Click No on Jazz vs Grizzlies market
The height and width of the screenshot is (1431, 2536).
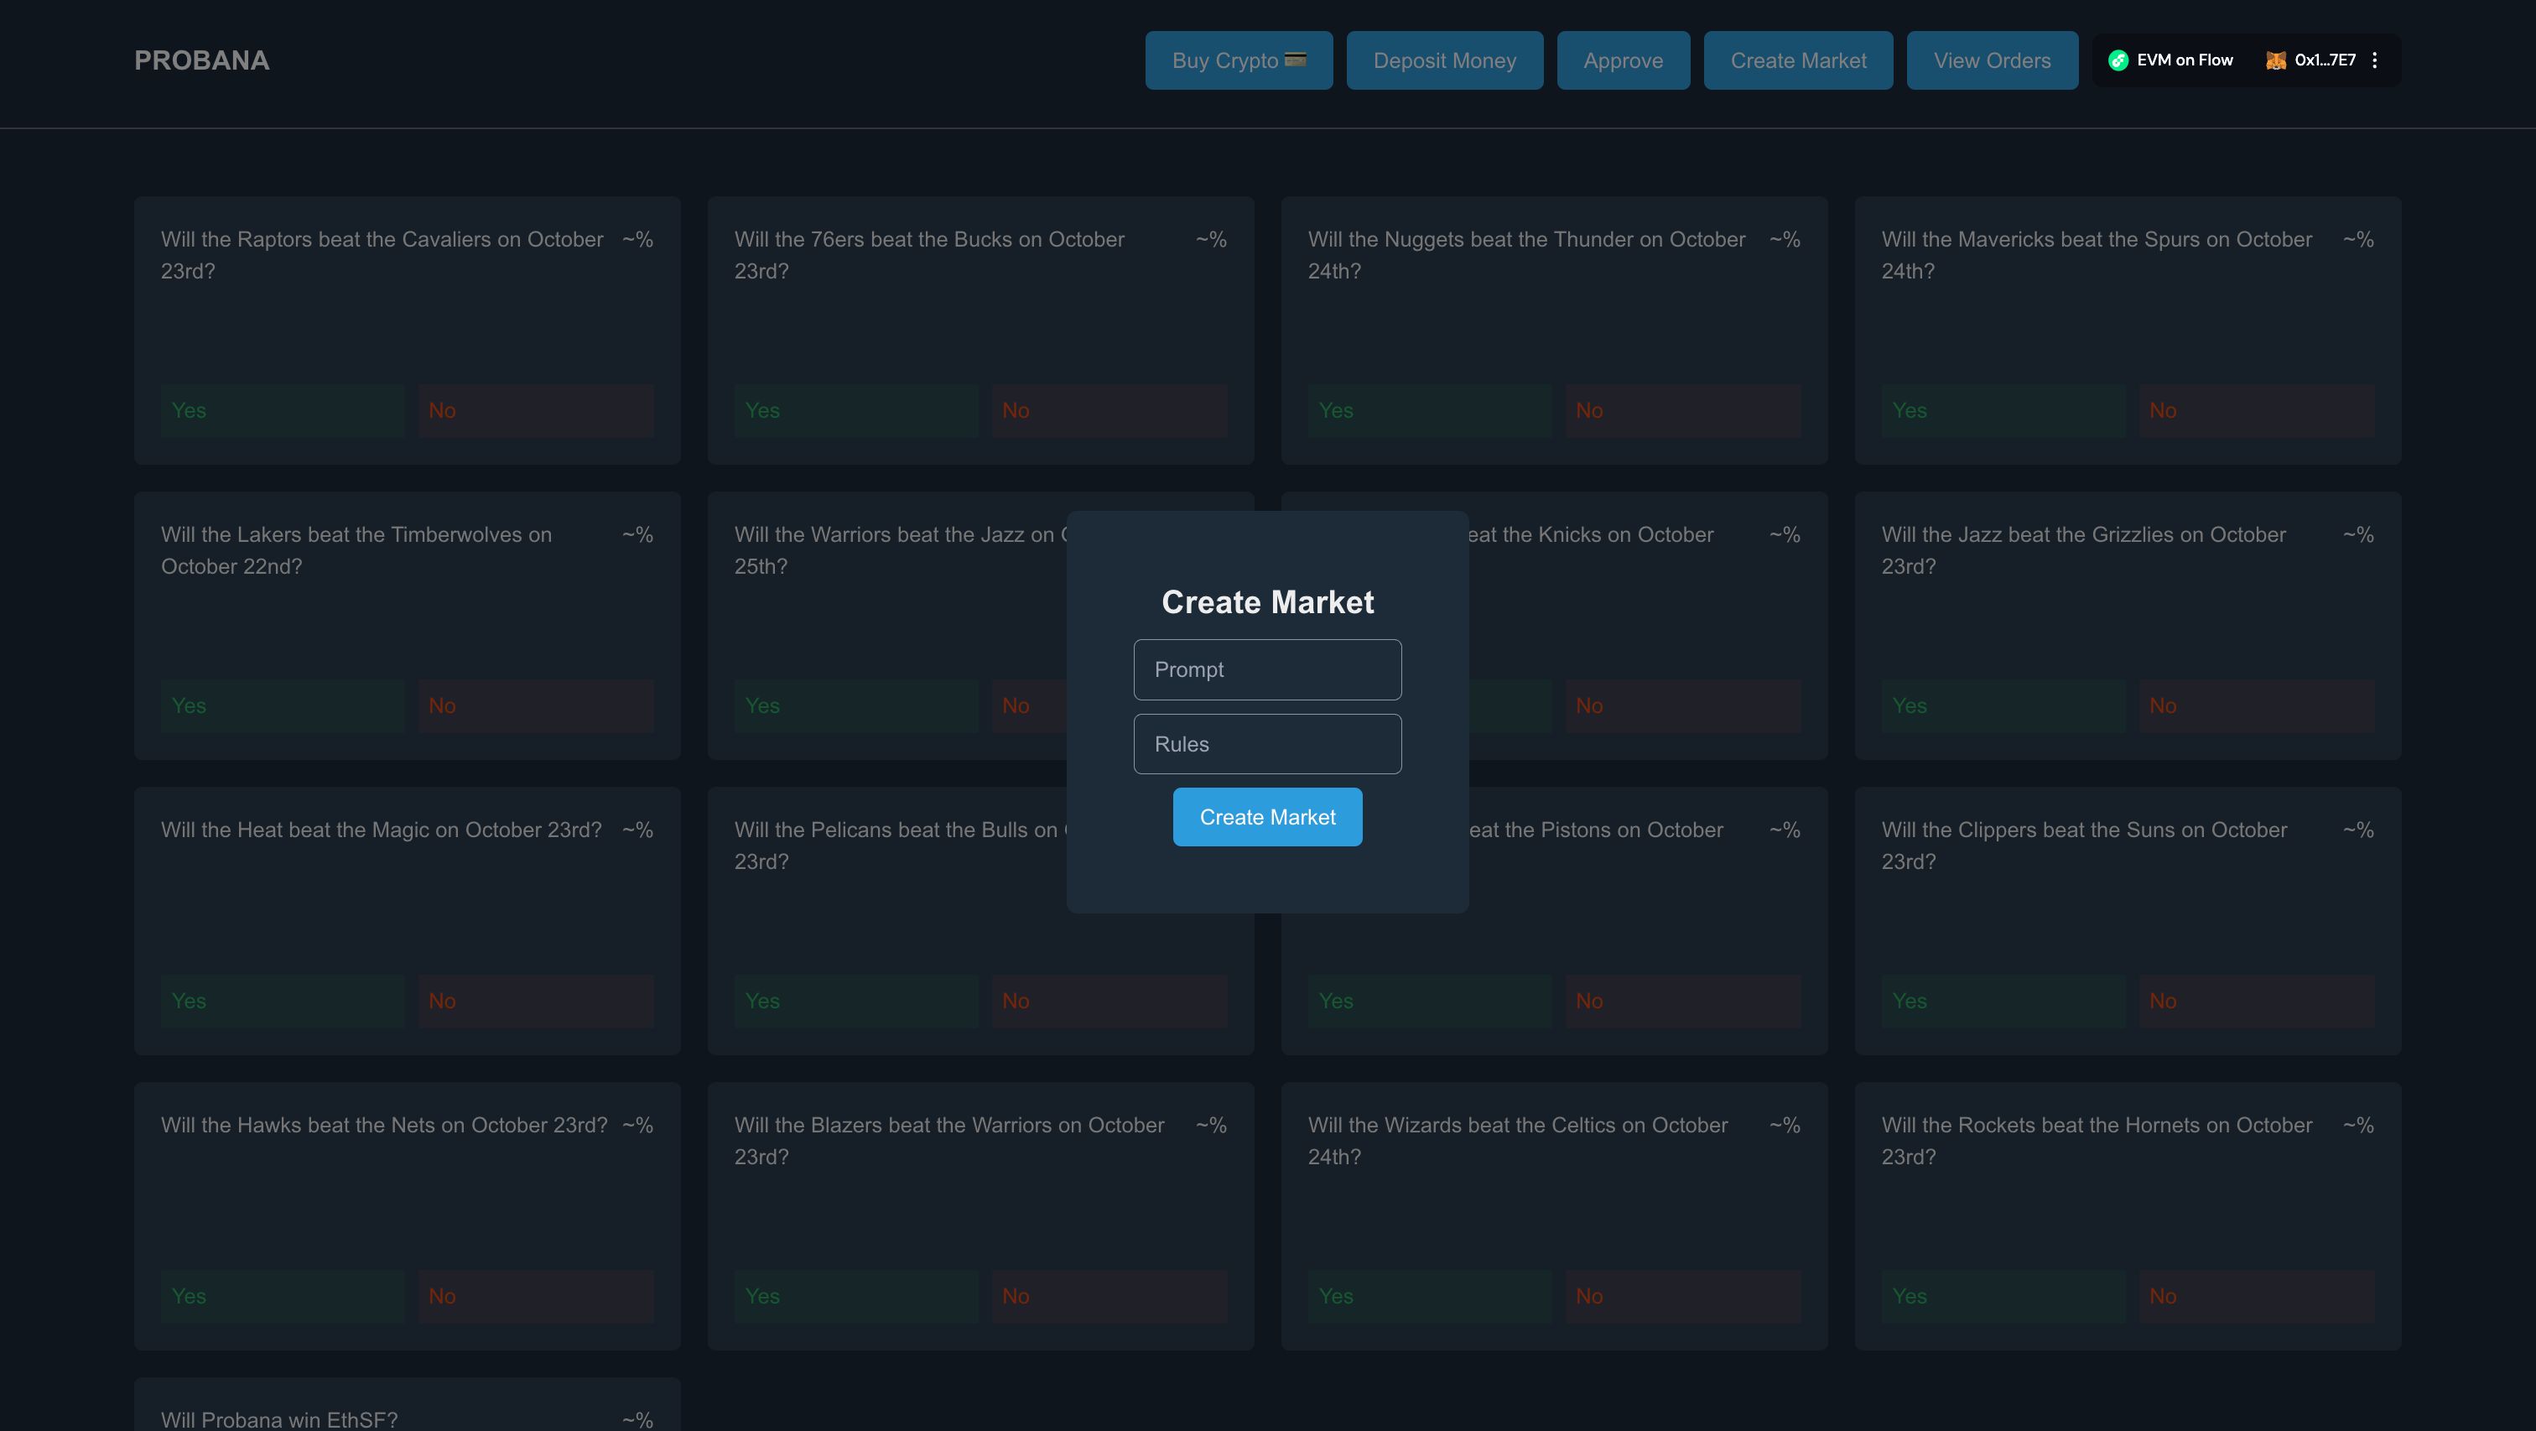(2257, 706)
